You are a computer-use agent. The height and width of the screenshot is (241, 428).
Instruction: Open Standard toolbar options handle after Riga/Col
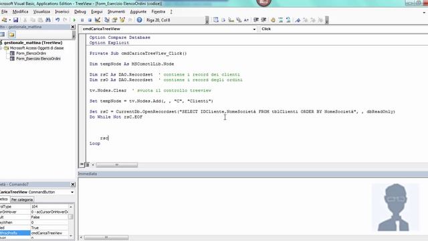coord(207,20)
